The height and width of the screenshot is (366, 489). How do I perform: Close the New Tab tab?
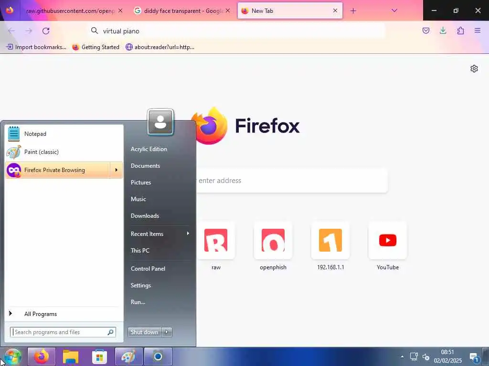click(x=335, y=10)
